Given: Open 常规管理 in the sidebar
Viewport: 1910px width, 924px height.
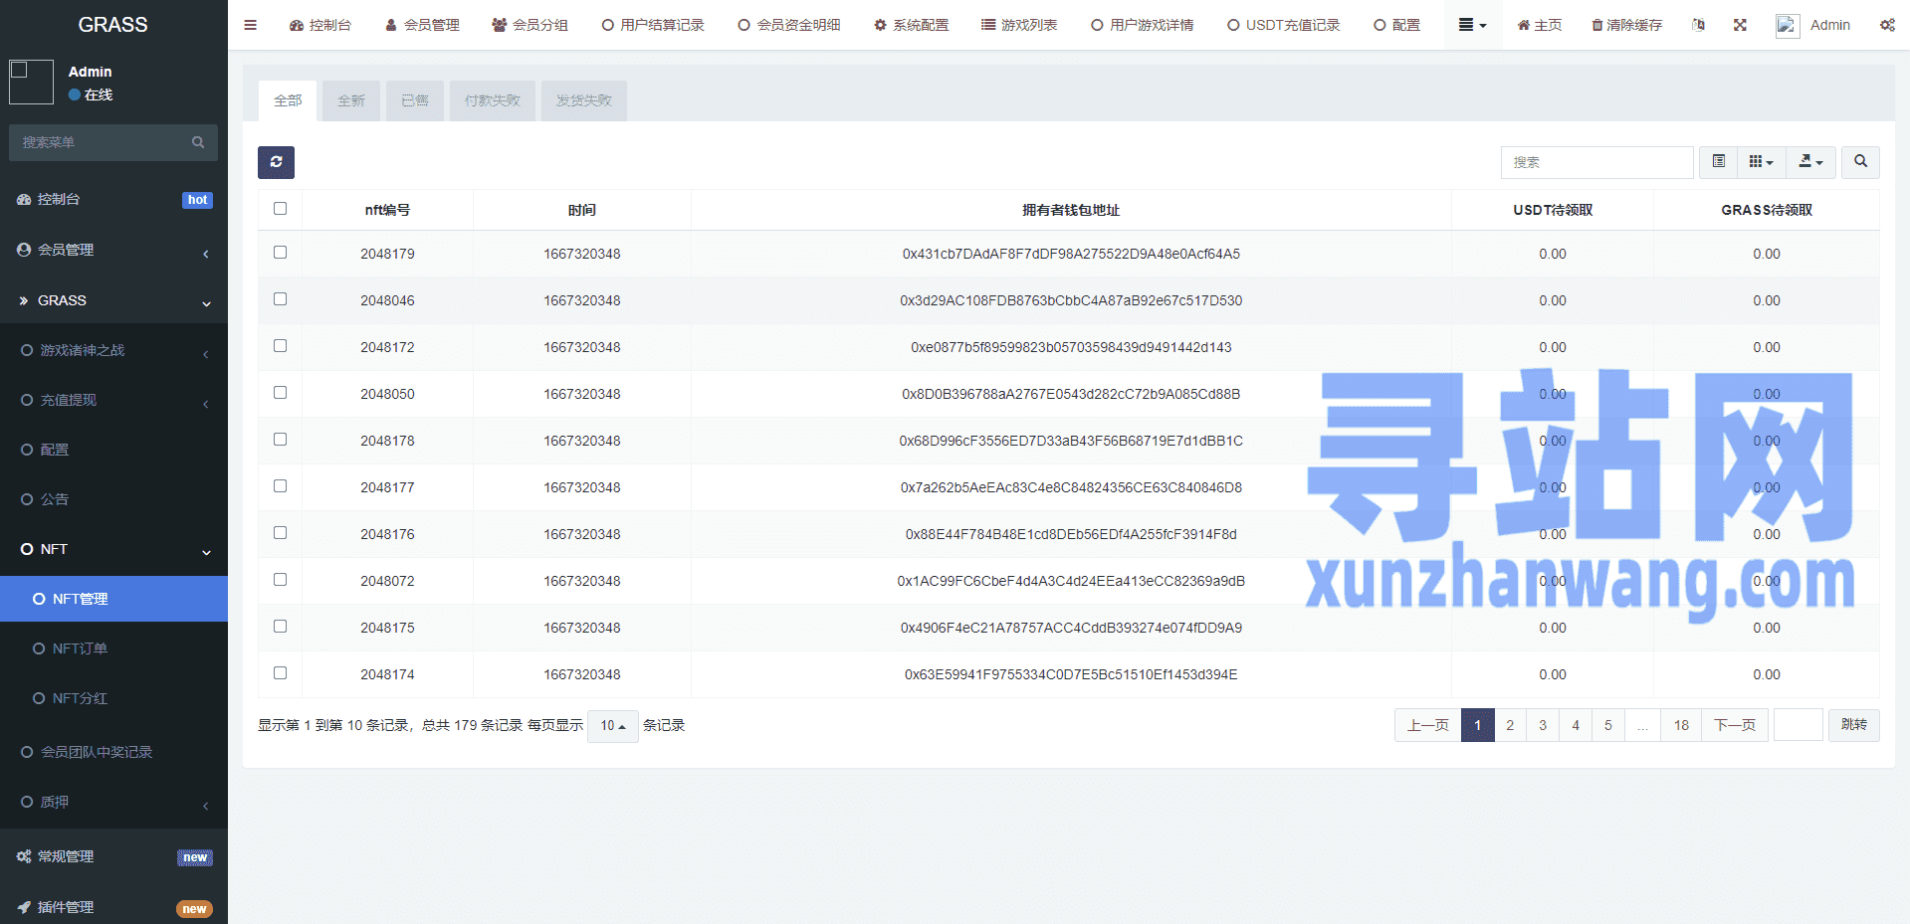Looking at the screenshot, I should (x=113, y=856).
